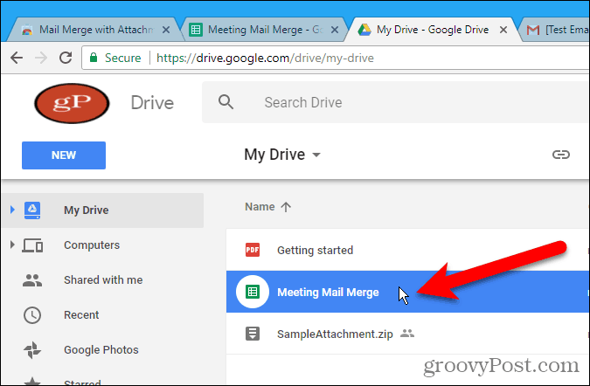Image resolution: width=590 pixels, height=386 pixels.
Task: Click the gP account logo
Action: coord(72,103)
